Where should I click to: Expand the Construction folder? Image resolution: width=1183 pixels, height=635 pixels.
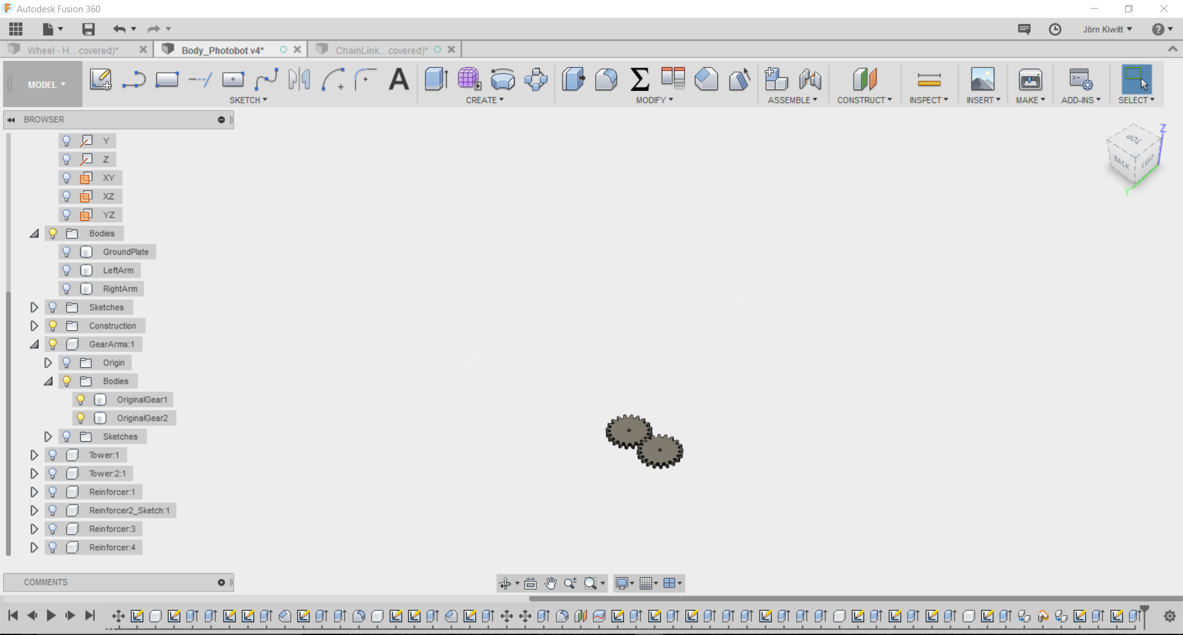pos(35,325)
